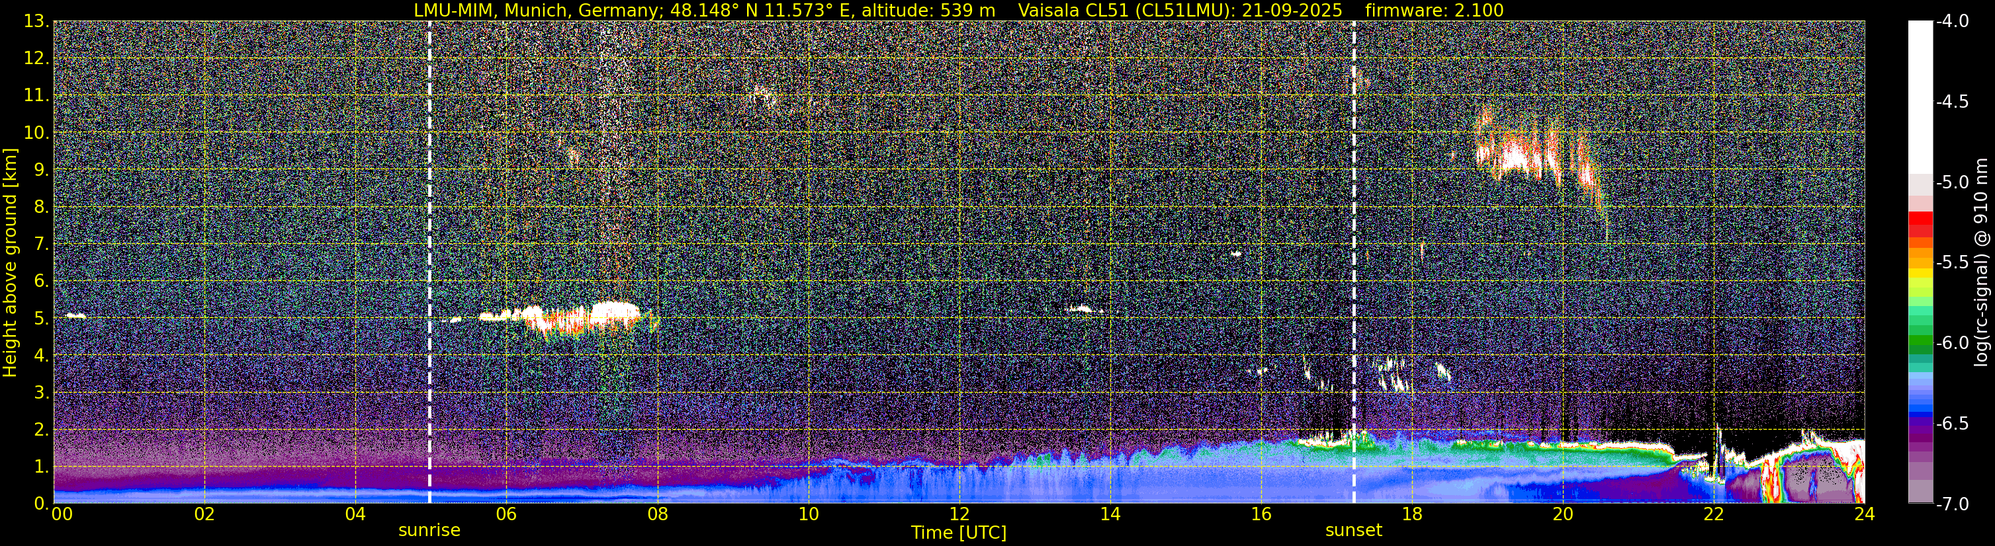The width and height of the screenshot is (1995, 546).
Task: Click the -5.0 colorbar tick label
Action: [x=1953, y=182]
